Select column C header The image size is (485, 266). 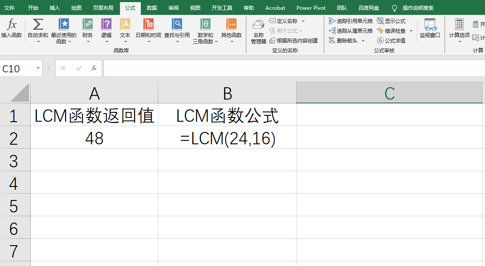click(389, 93)
